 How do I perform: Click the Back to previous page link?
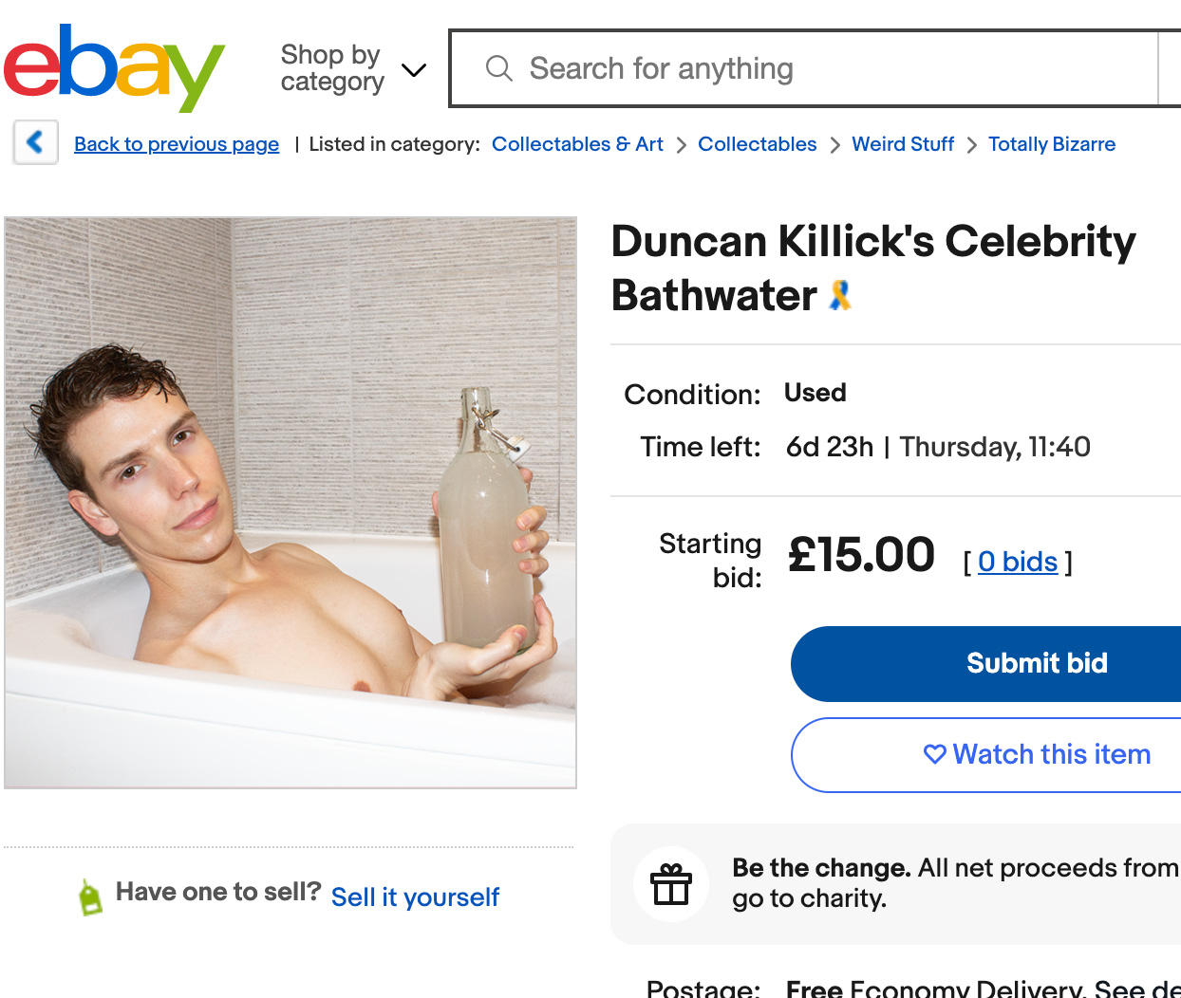point(177,144)
